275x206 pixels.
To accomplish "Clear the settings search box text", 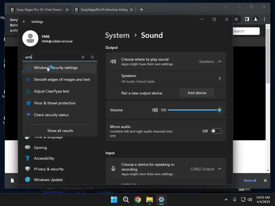I will (83, 57).
